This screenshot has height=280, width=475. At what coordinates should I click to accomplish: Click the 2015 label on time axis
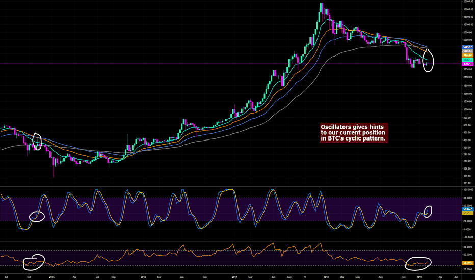tap(52, 277)
